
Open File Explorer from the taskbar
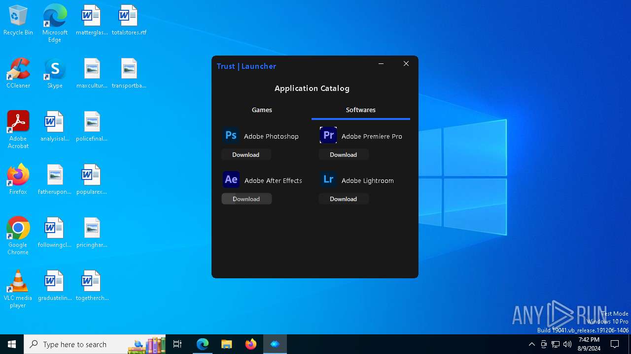click(227, 344)
